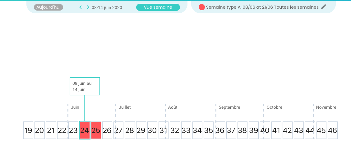The height and width of the screenshot is (146, 351).
Task: Select week 19 in the timeline
Action: pos(28,130)
